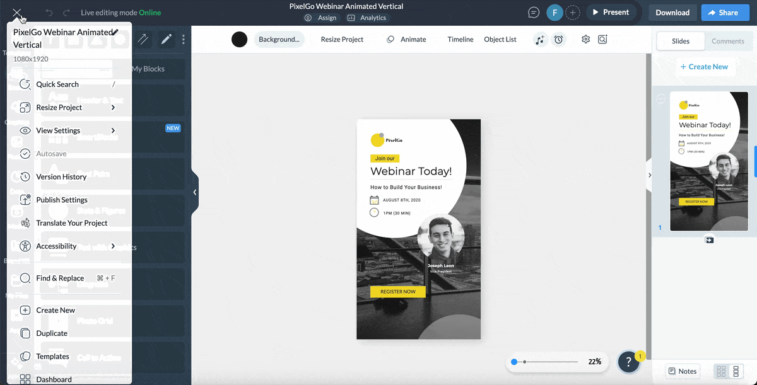Click the Publish Settings icon

25,200
